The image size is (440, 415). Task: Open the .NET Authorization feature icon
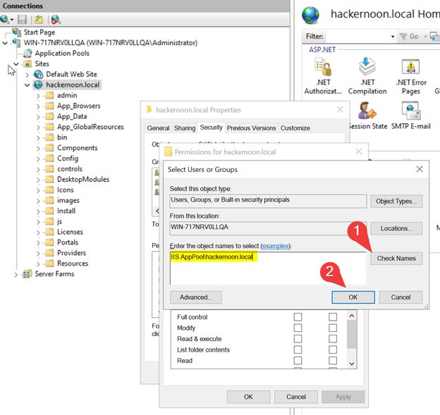tap(323, 67)
